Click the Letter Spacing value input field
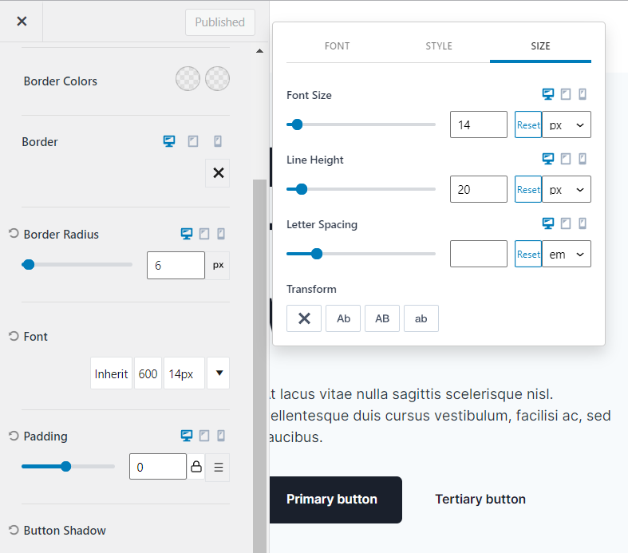This screenshot has height=553, width=628. [478, 255]
